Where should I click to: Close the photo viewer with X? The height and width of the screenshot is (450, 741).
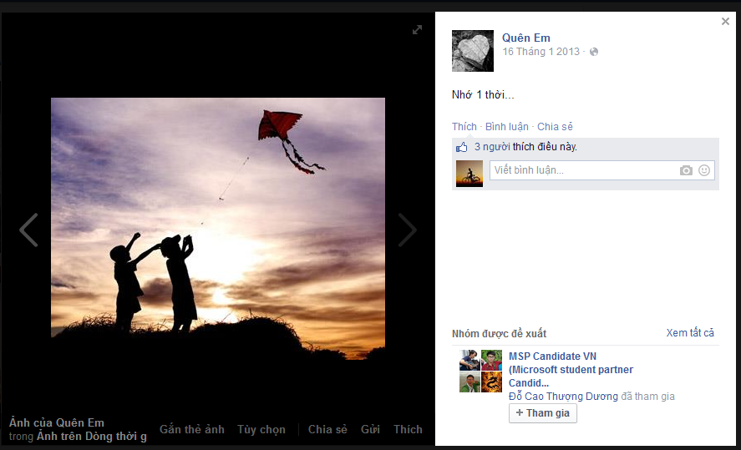tap(725, 22)
